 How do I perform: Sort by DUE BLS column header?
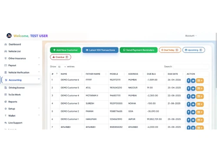click(x=156, y=74)
